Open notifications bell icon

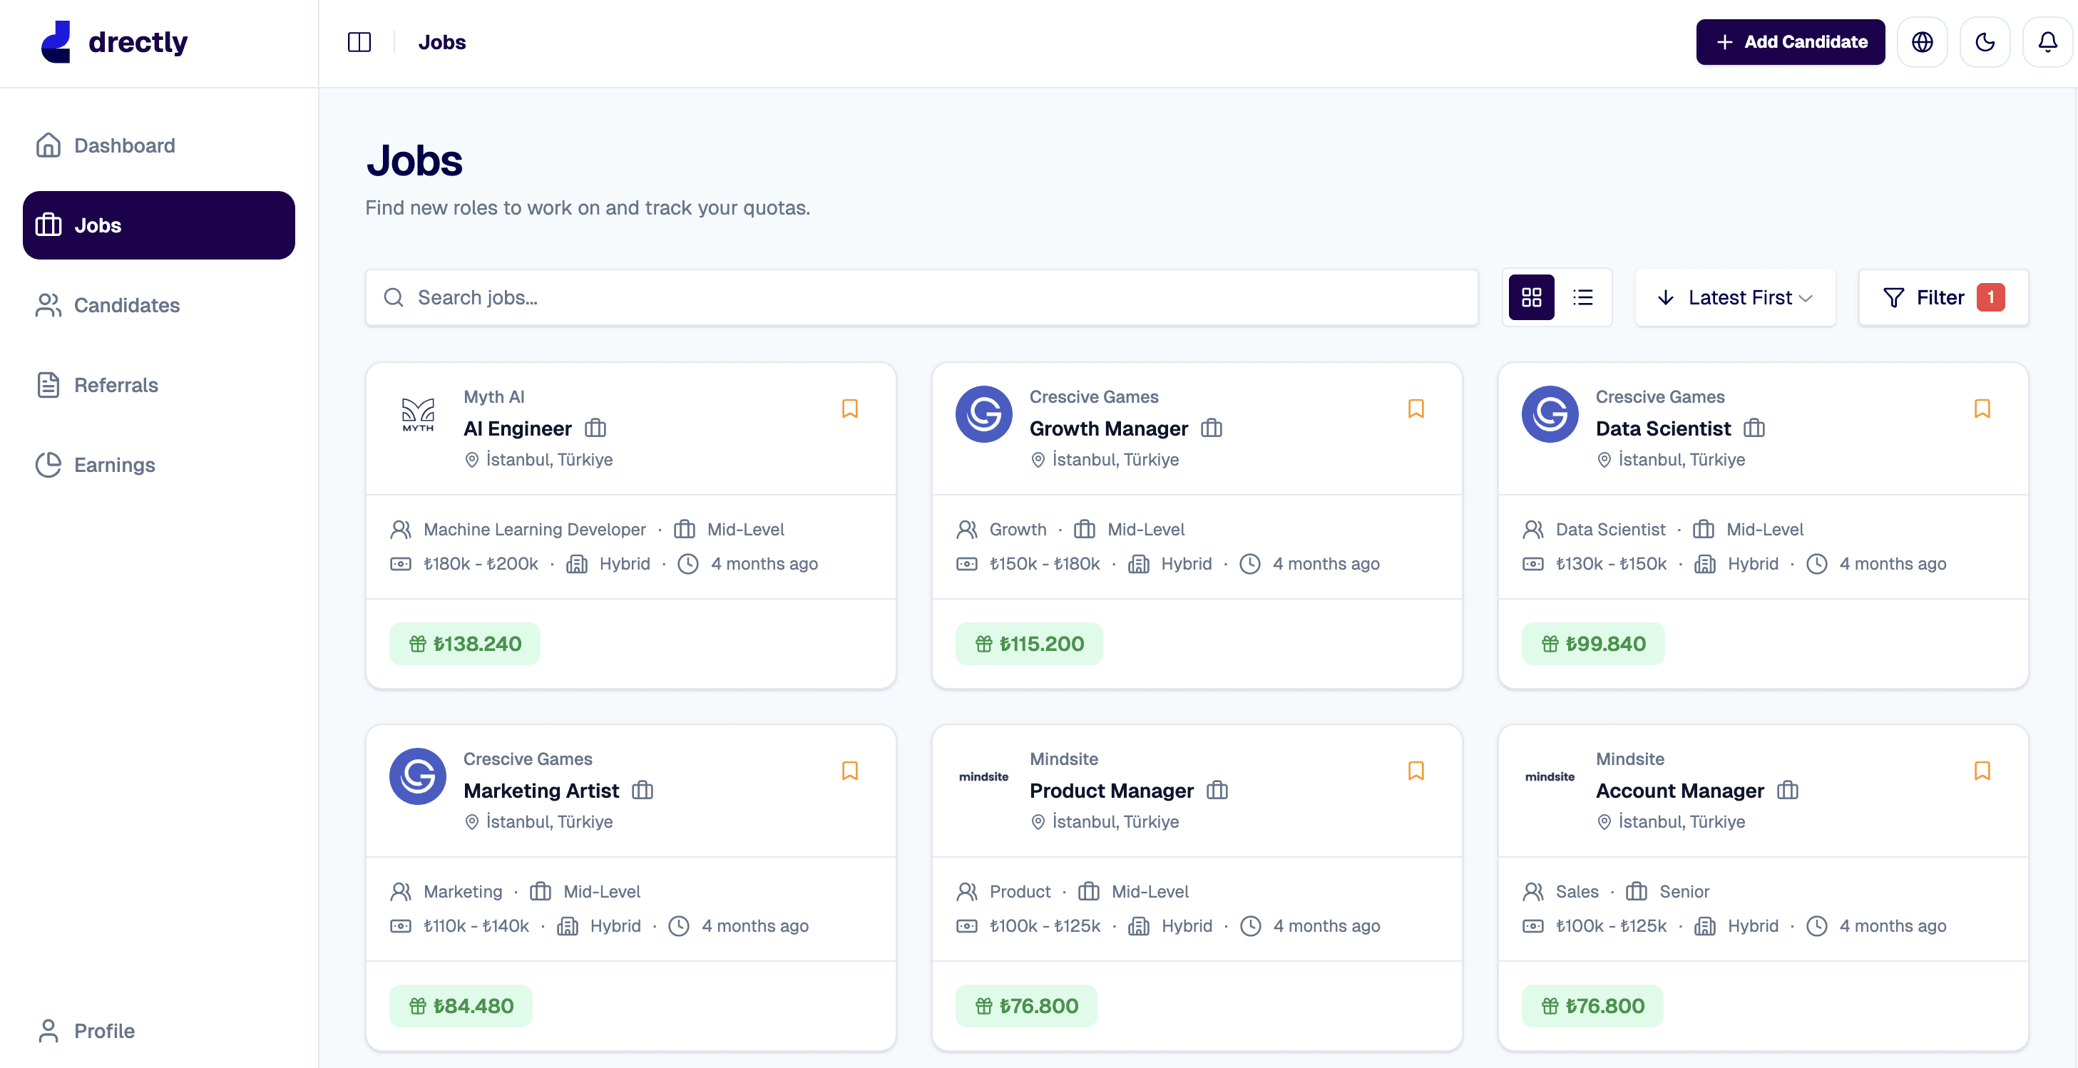coord(2047,42)
